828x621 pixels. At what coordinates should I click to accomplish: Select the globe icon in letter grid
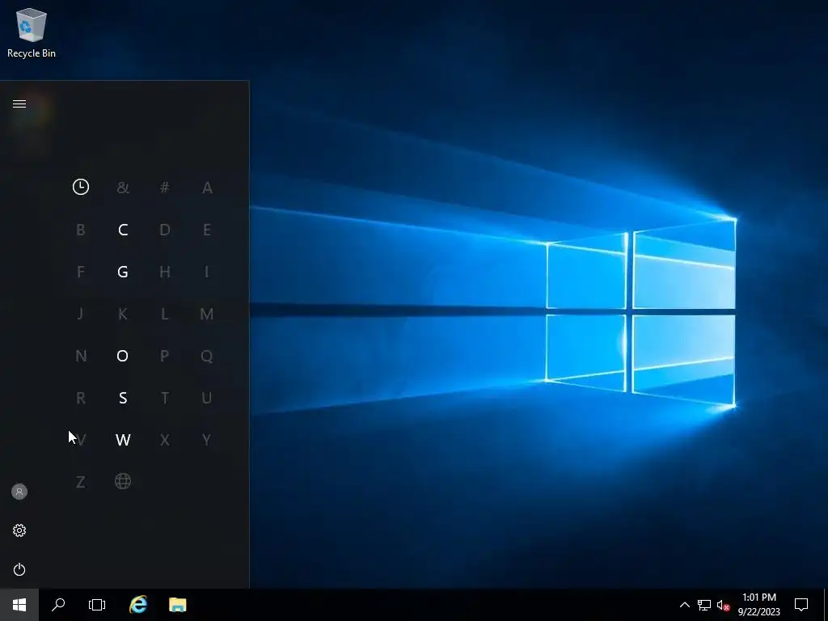(x=123, y=482)
